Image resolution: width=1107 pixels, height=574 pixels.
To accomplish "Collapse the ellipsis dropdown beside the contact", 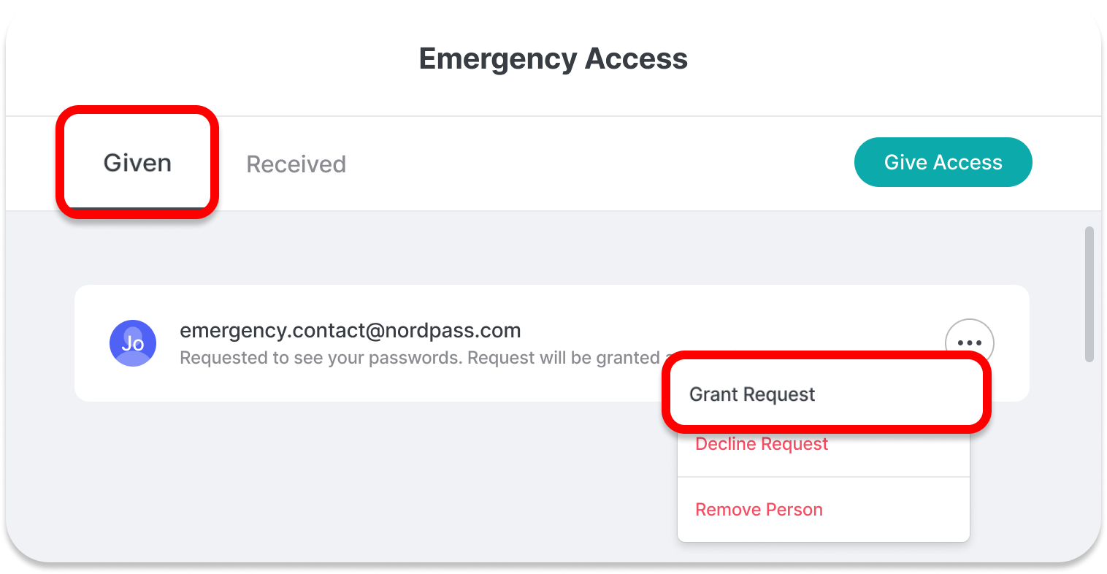I will (969, 343).
